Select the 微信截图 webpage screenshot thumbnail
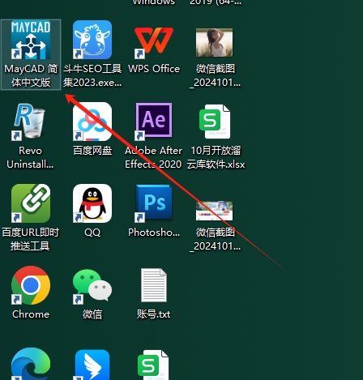 [x=215, y=211]
